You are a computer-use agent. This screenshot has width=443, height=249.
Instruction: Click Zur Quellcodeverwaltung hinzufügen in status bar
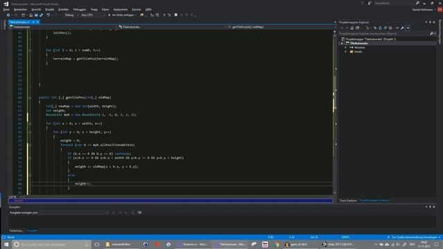[x=414, y=237]
